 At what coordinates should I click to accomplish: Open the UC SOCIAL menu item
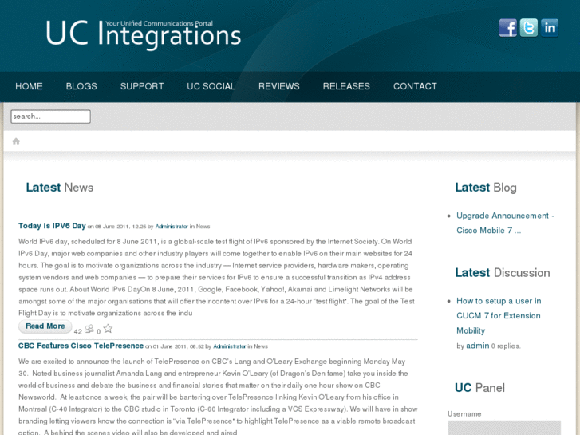pos(211,86)
